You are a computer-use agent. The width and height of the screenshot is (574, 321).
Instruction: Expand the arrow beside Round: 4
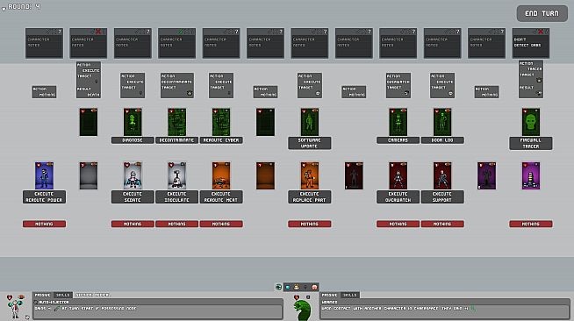(4, 9)
